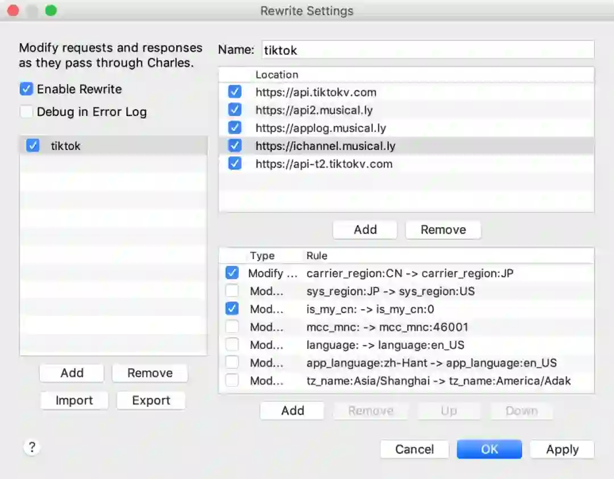The height and width of the screenshot is (479, 614).
Task: Select location text https://ichannel.musical.ly
Action: (325, 146)
